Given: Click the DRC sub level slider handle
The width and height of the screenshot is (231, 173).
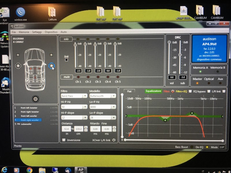Looking at the screenshot, I should 180,55.
